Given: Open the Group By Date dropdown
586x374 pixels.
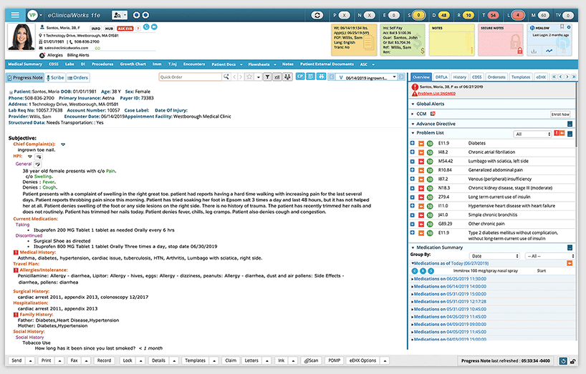Looking at the screenshot, I should point(495,256).
